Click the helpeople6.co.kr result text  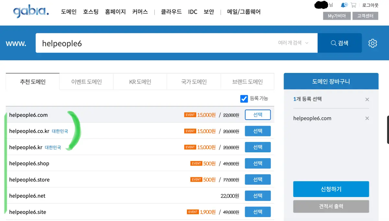click(x=29, y=131)
